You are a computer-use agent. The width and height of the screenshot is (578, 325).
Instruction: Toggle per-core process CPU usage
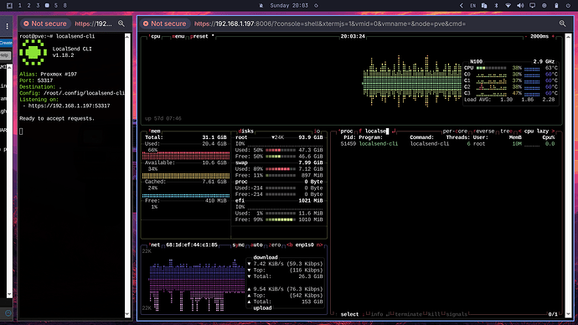[455, 132]
